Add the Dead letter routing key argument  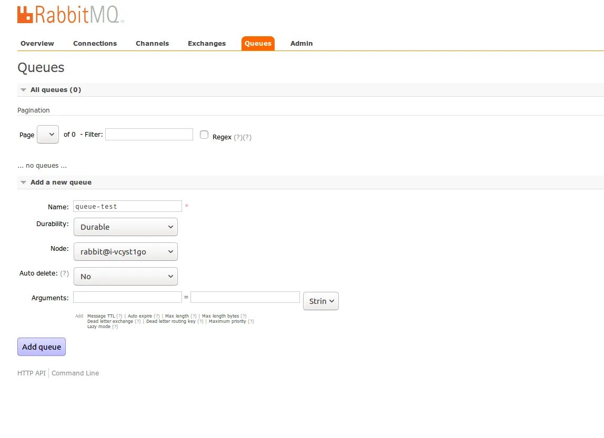[170, 321]
